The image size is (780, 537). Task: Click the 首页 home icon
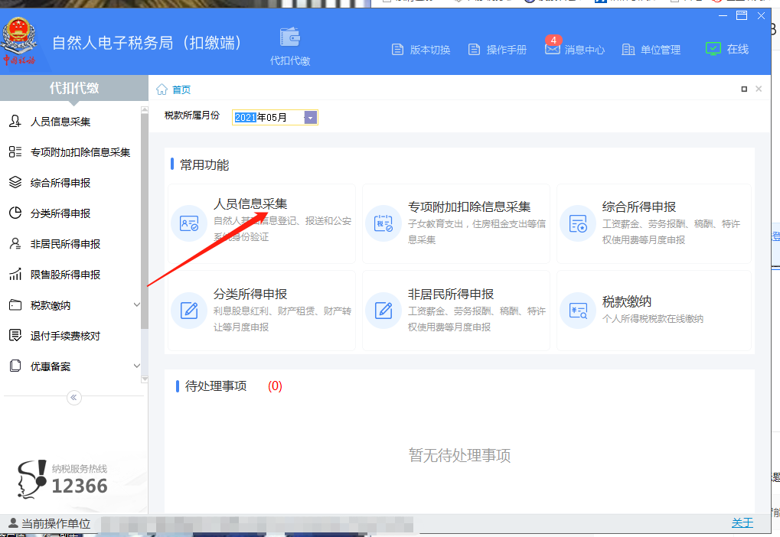tap(162, 89)
